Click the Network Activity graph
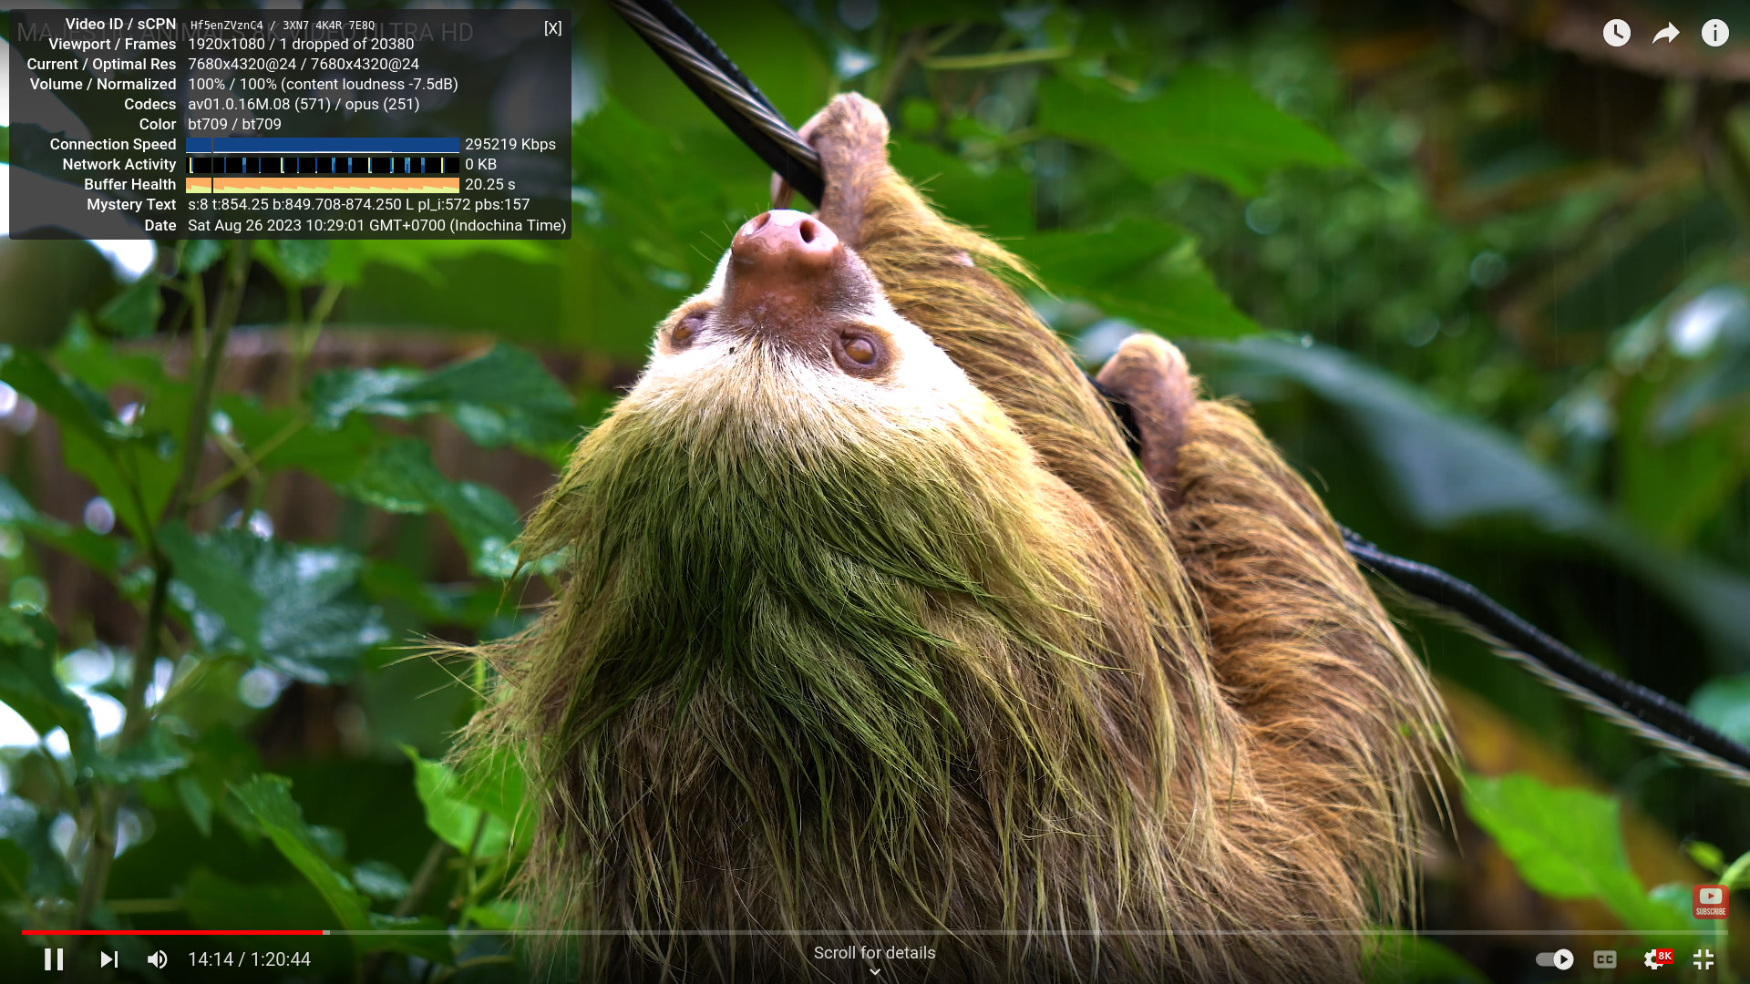Screen dimensions: 1750x984 (323, 164)
